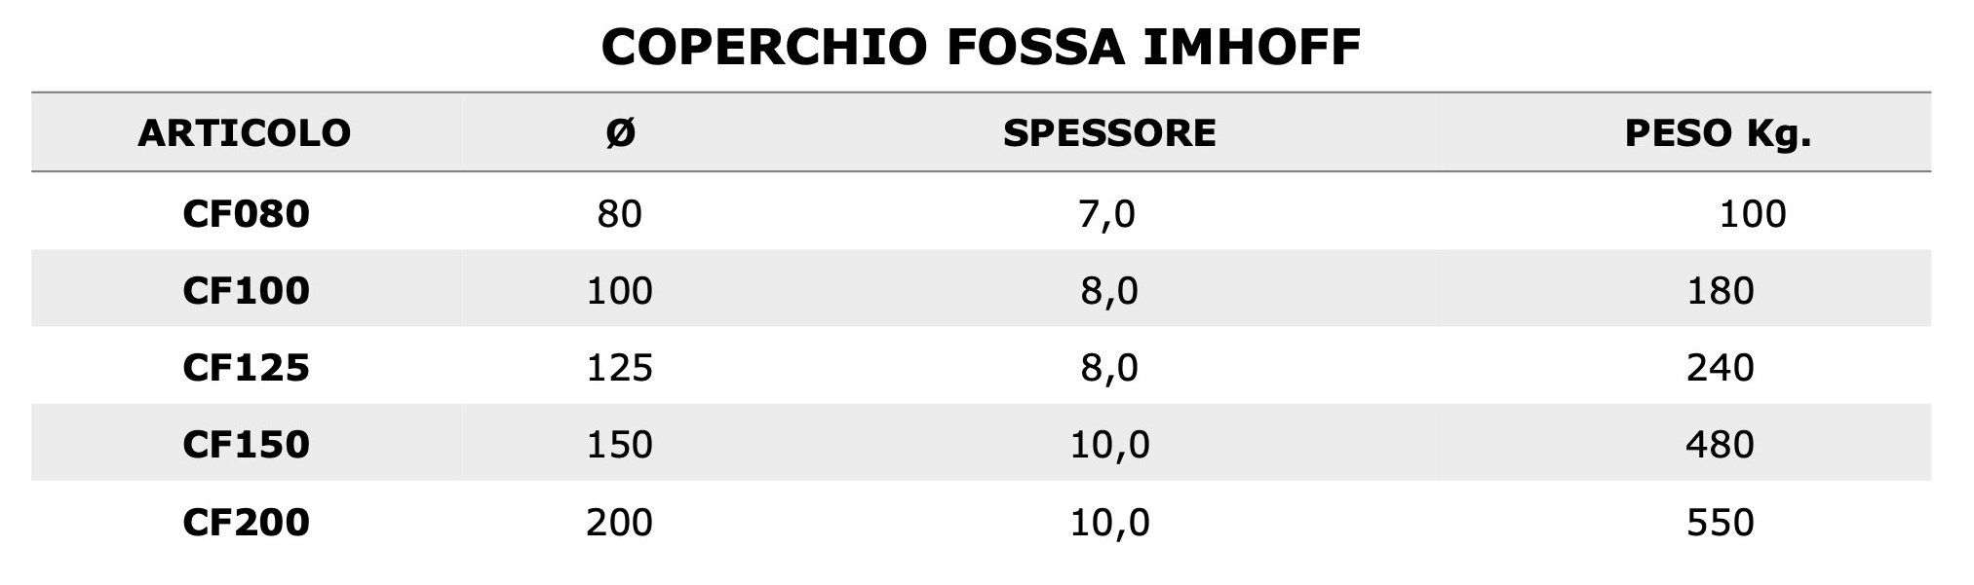
Task: Select thickness 7,0 in CF080 row
Action: coord(1109,213)
